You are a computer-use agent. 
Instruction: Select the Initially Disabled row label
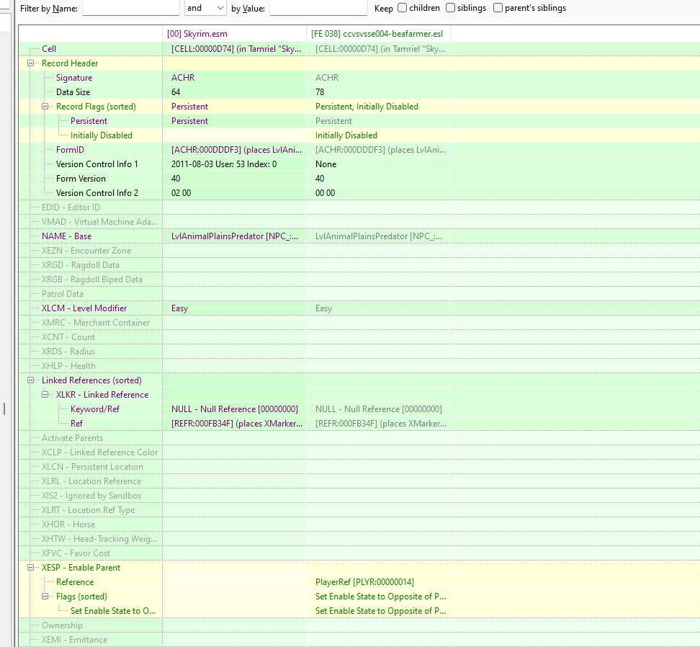(x=102, y=135)
